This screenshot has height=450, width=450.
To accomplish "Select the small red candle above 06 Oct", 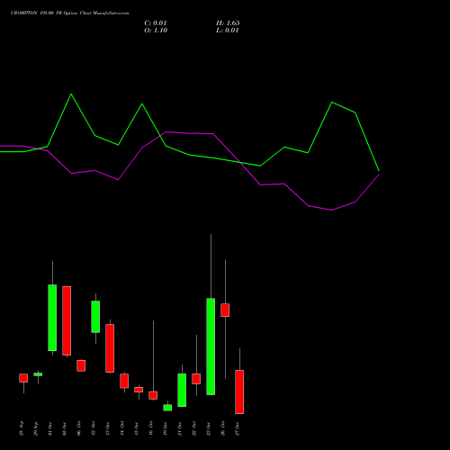I will pyautogui.click(x=81, y=365).
